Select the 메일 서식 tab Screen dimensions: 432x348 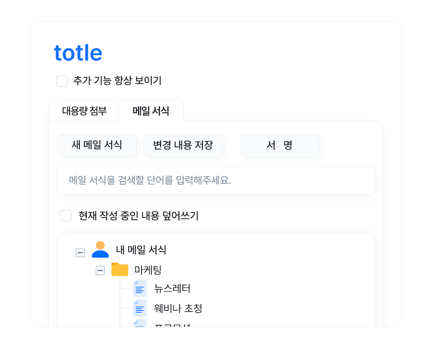(151, 111)
